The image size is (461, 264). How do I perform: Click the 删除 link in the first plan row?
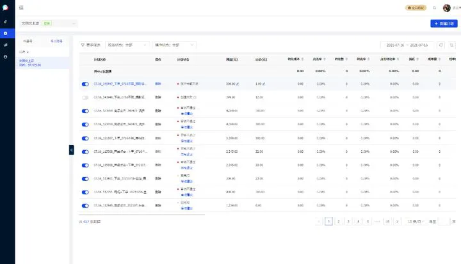pos(158,84)
